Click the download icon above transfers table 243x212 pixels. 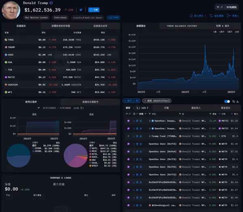(238, 101)
